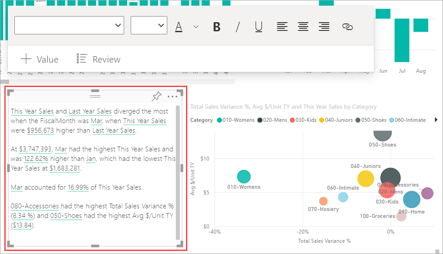Expand the font color chevron
443x254 pixels.
pos(195,27)
